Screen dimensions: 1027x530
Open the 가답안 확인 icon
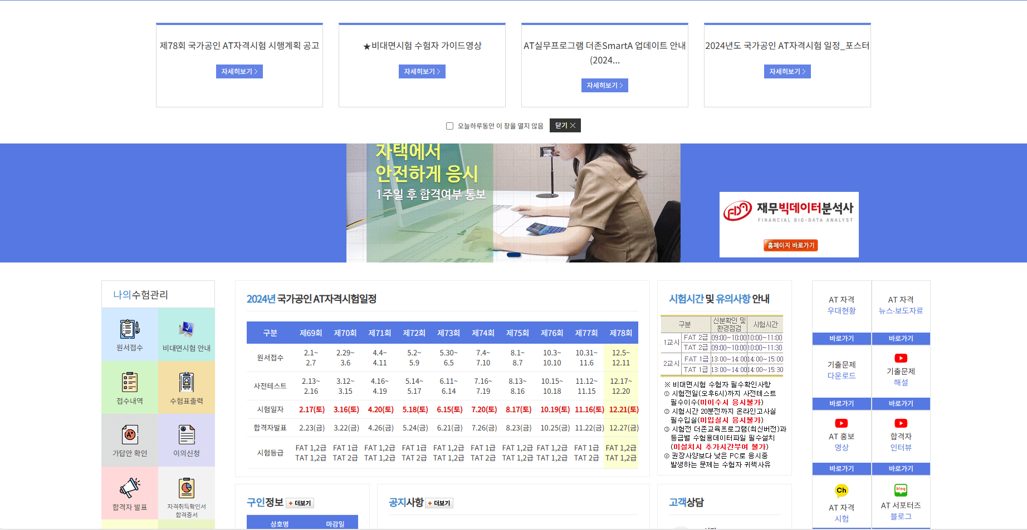pos(130,434)
